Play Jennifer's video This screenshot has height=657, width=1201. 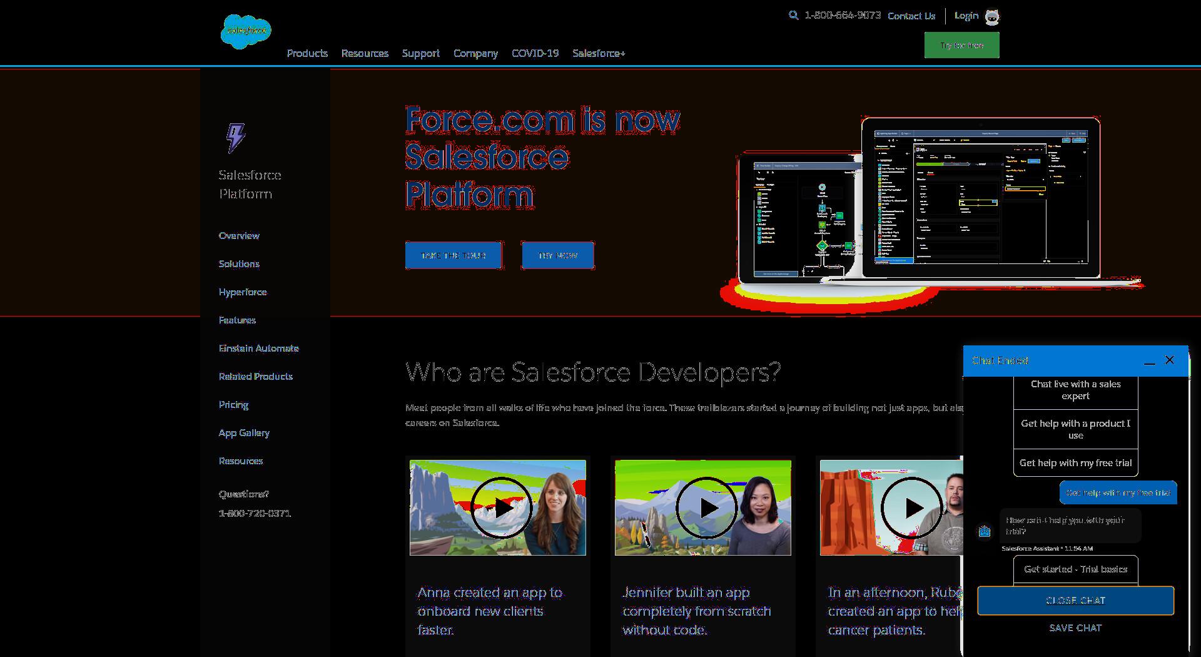(706, 507)
